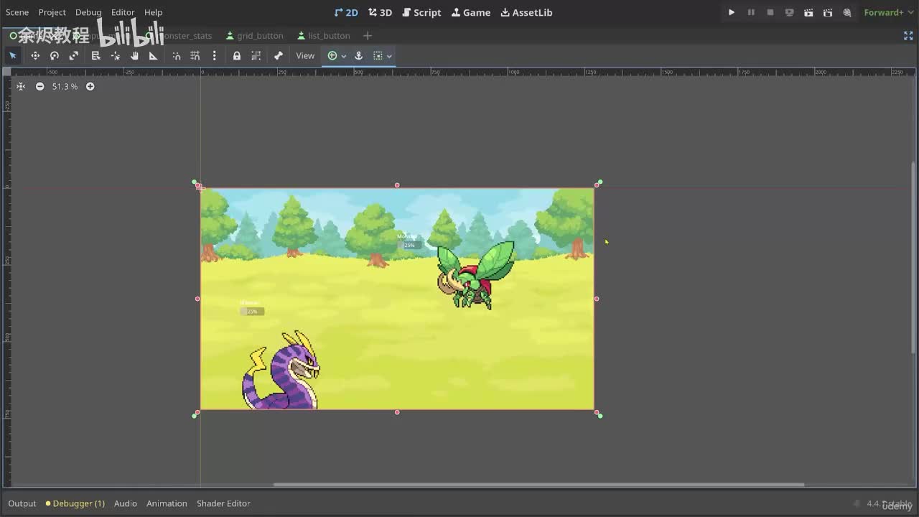Click the top-center resize handle of the selection
Image resolution: width=919 pixels, height=517 pixels.
click(x=397, y=185)
